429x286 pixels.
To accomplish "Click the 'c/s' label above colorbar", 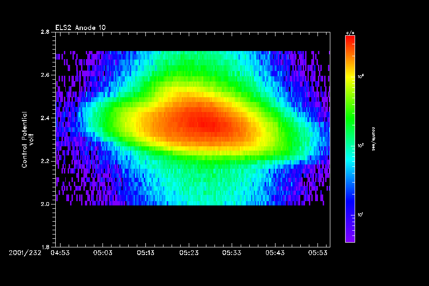I will pos(350,33).
